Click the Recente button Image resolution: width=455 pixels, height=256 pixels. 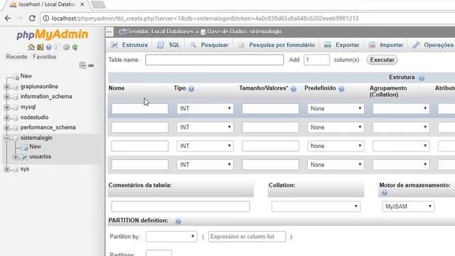point(16,57)
